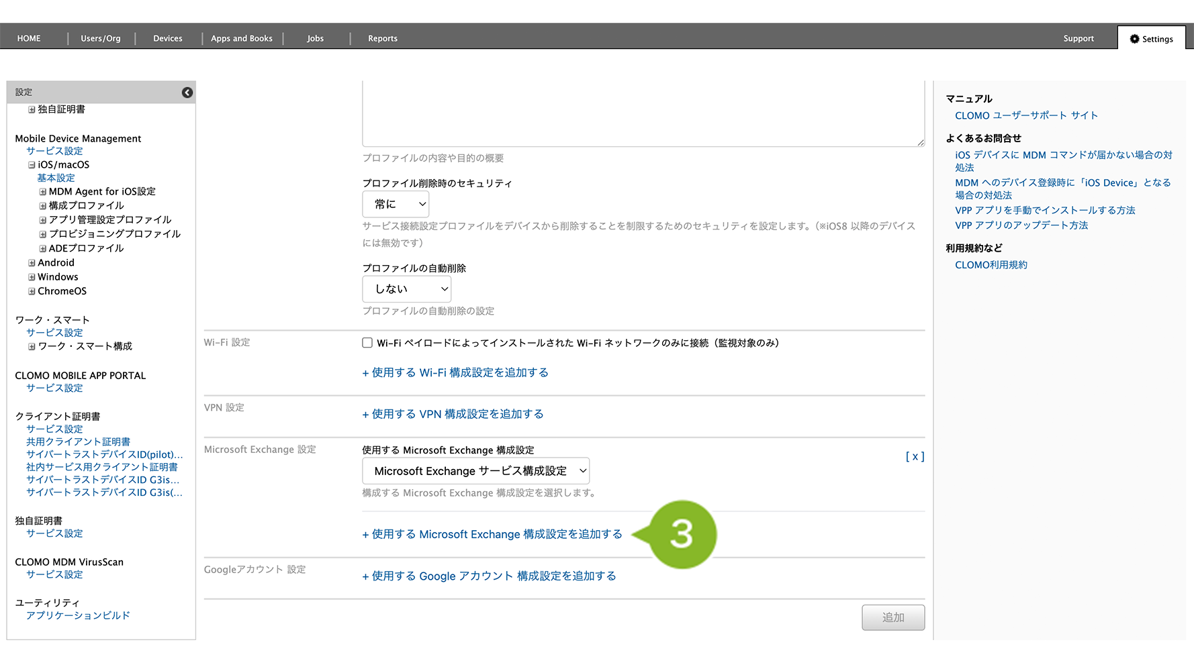Expand the ADEプロファイル tree node

pos(42,248)
